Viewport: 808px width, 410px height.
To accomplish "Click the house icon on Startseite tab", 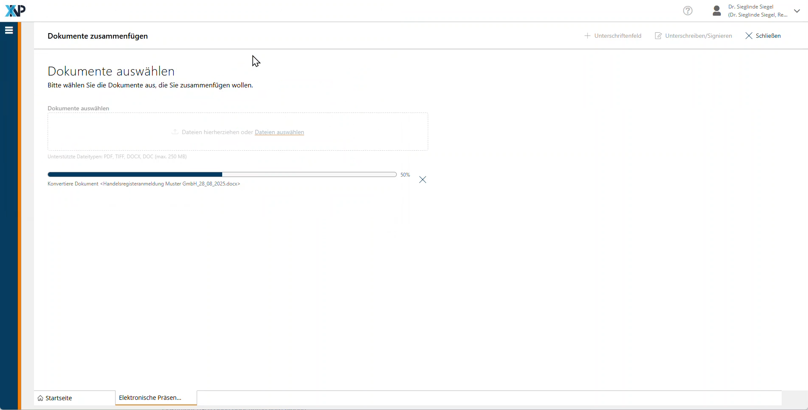I will pos(40,398).
